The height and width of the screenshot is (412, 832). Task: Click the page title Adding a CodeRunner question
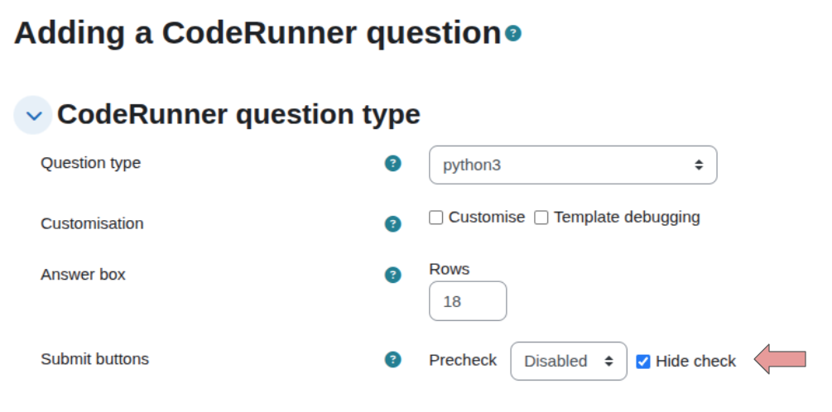257,33
